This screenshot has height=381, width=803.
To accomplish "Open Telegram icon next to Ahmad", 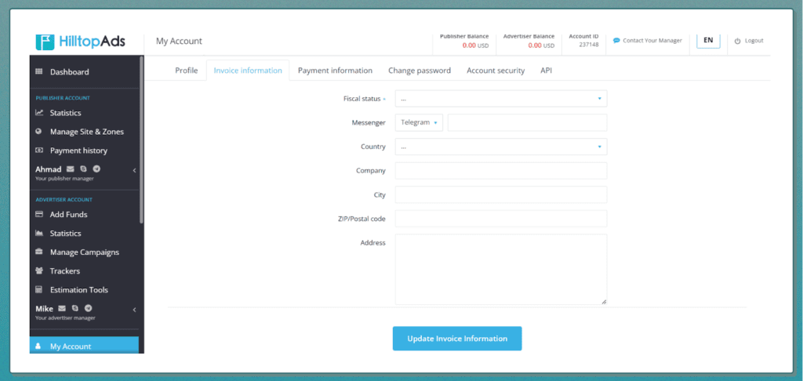I will pyautogui.click(x=96, y=169).
